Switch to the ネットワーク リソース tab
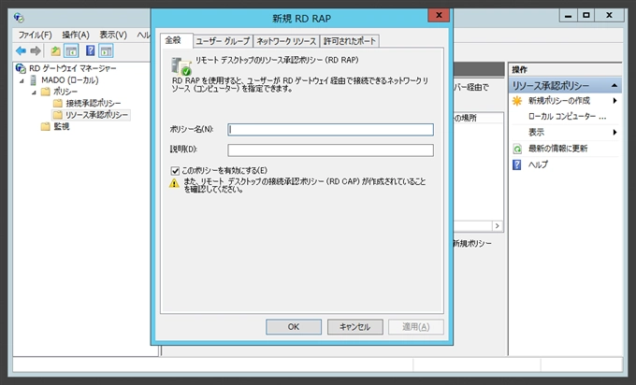Screen dimensions: 636x385 tap(286, 41)
